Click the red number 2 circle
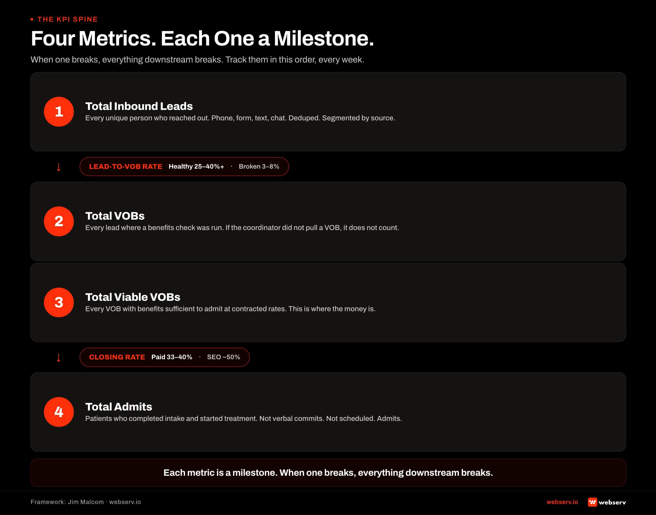The image size is (656, 515). coord(59,221)
